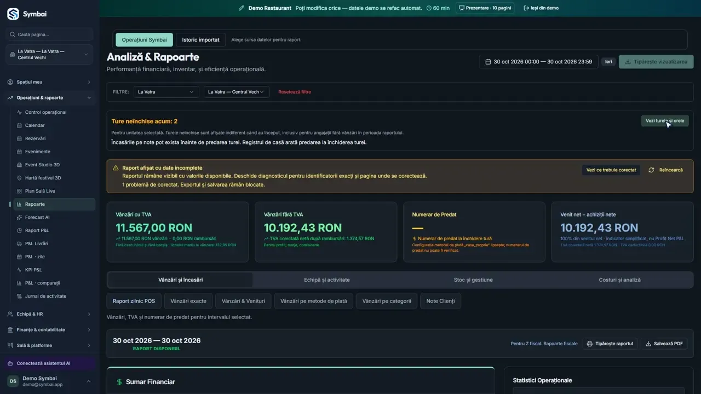Expand the Finanțe & contabilitate section

[x=49, y=330]
